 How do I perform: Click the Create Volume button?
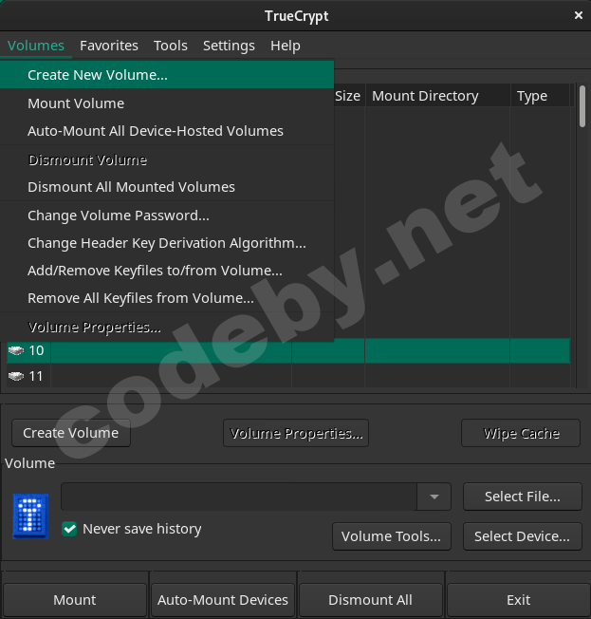pos(71,433)
